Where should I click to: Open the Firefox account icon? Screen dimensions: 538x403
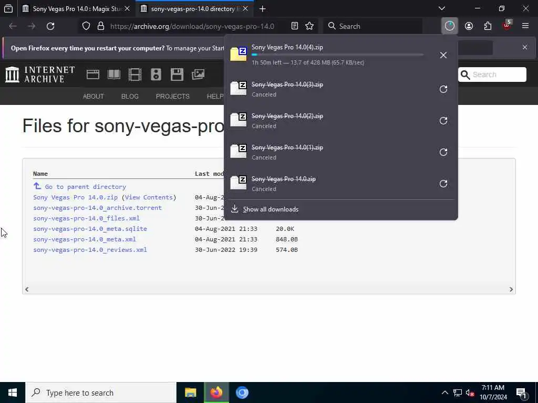(x=469, y=26)
